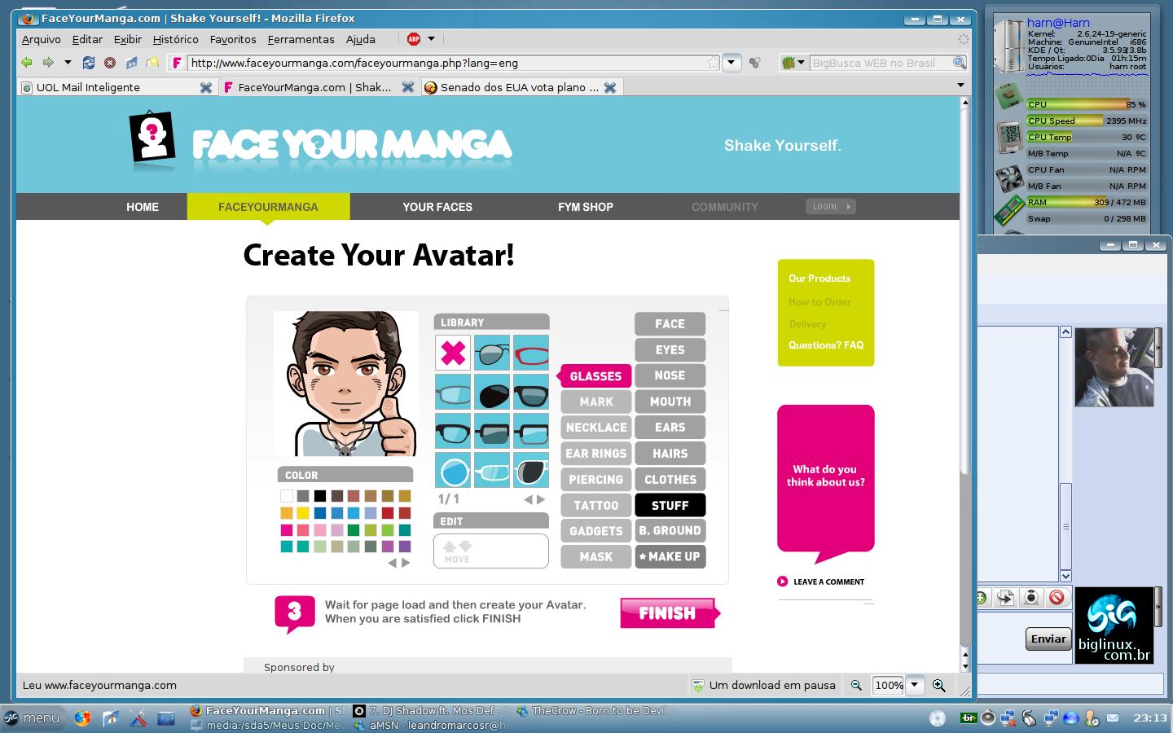This screenshot has width=1173, height=733.
Task: Click the search magnifier in BigBusca box
Action: point(960,63)
